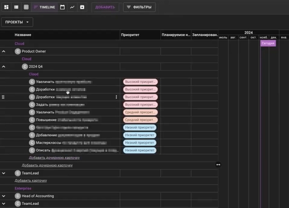
Task: Click Добавить дочернюю карточку above TeamLead row
Action: (47, 165)
